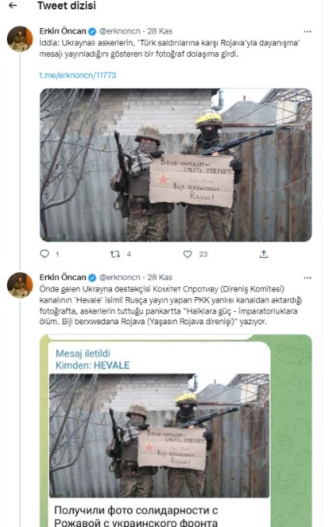
Task: Share the first tweet via upload icon
Action: pyautogui.click(x=264, y=254)
